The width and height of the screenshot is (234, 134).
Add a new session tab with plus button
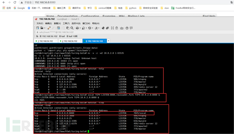pos(109,41)
